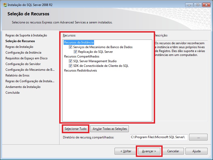Click Anular Todas as Seleções button

point(110,129)
